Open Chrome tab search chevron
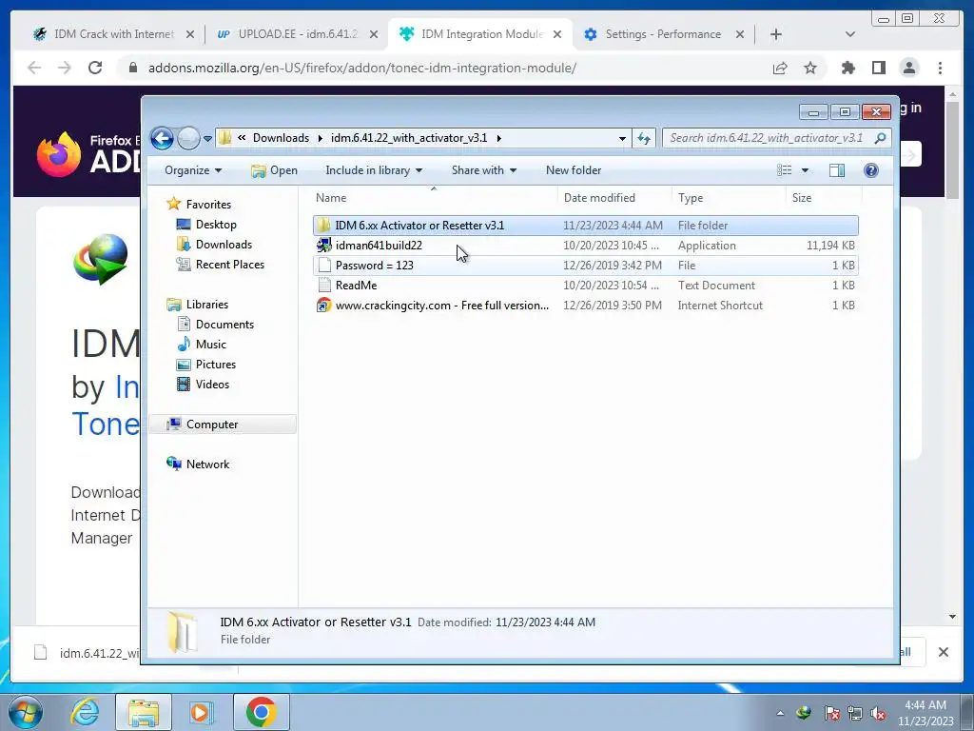 coord(850,34)
